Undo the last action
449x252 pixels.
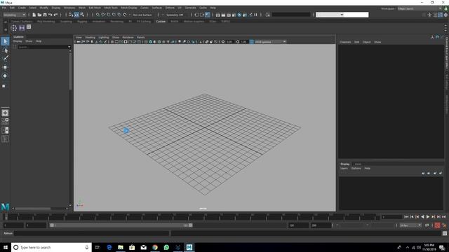click(51, 15)
